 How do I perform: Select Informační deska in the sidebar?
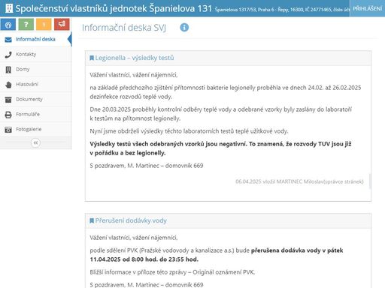(35, 39)
